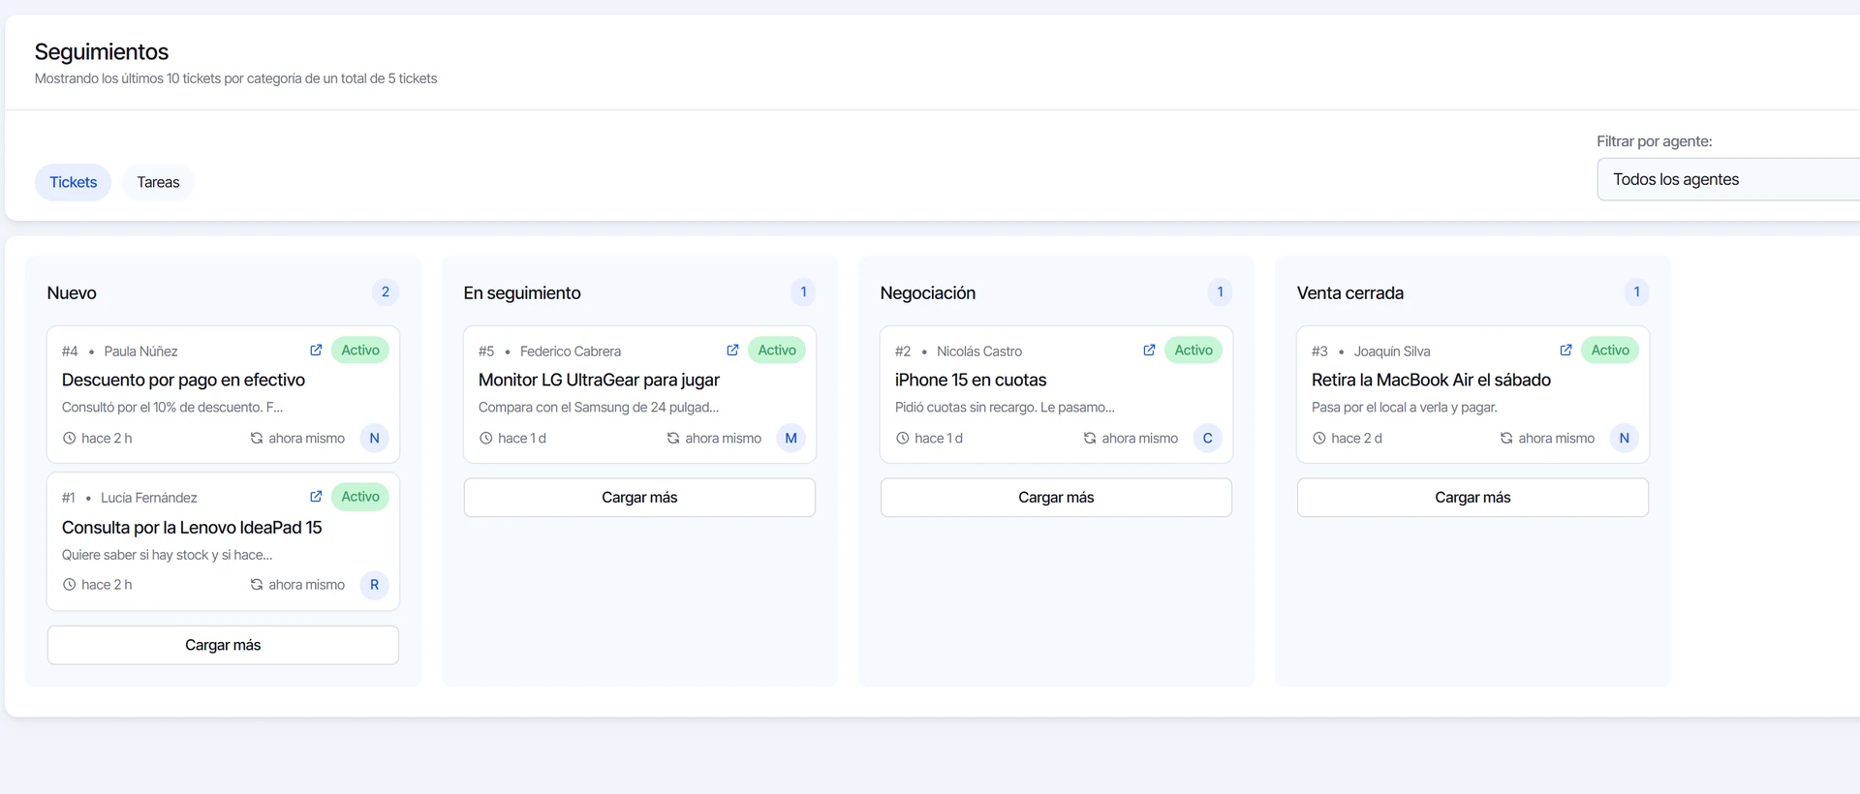Click count badge 2 in Nuevo column

coord(386,292)
